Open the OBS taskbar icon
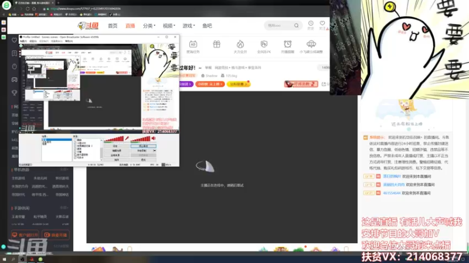This screenshot has height=263, width=469. [22, 259]
